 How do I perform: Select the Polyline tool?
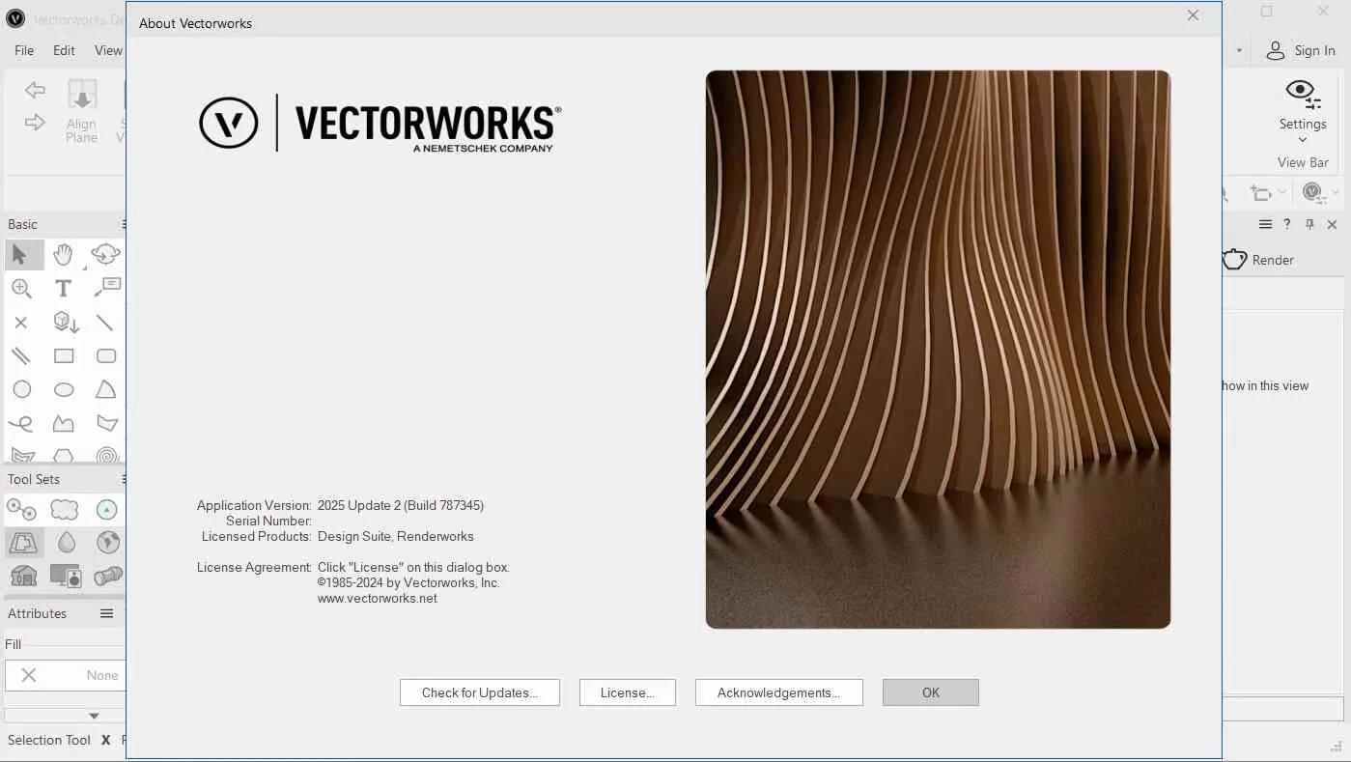64,423
